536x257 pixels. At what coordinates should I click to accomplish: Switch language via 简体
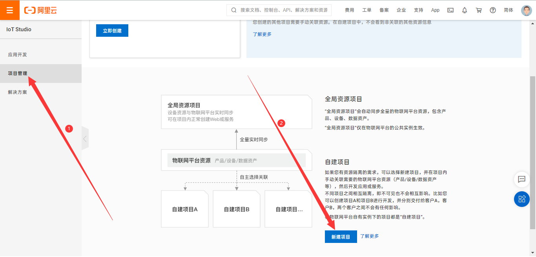pos(509,10)
